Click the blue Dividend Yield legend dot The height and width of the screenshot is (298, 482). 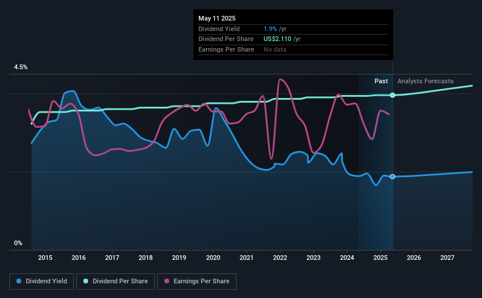tap(19, 281)
